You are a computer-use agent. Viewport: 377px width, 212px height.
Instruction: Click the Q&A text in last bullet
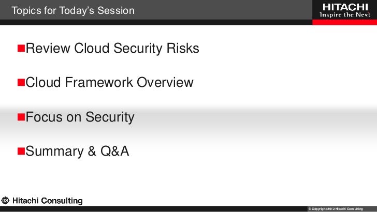tap(114, 152)
